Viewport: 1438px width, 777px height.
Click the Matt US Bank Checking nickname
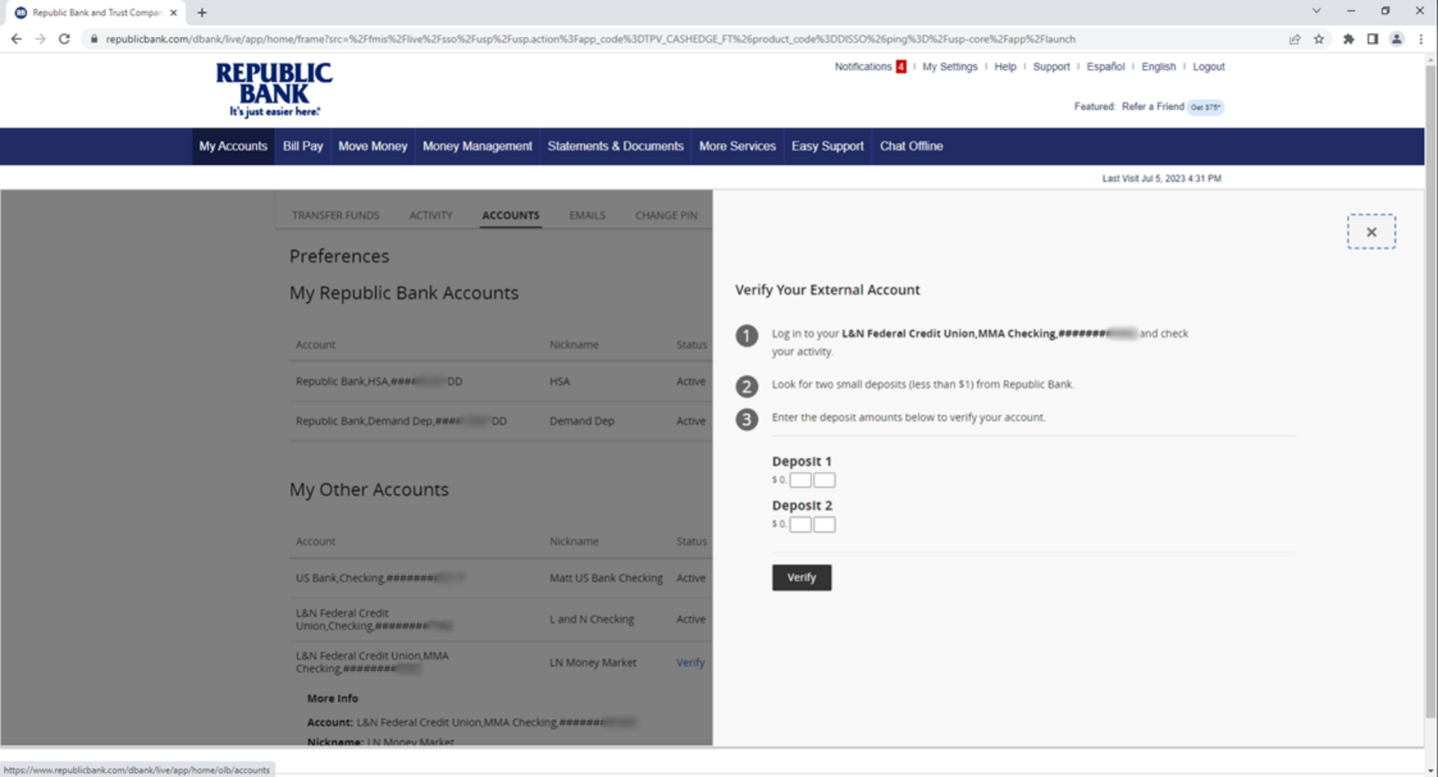606,578
